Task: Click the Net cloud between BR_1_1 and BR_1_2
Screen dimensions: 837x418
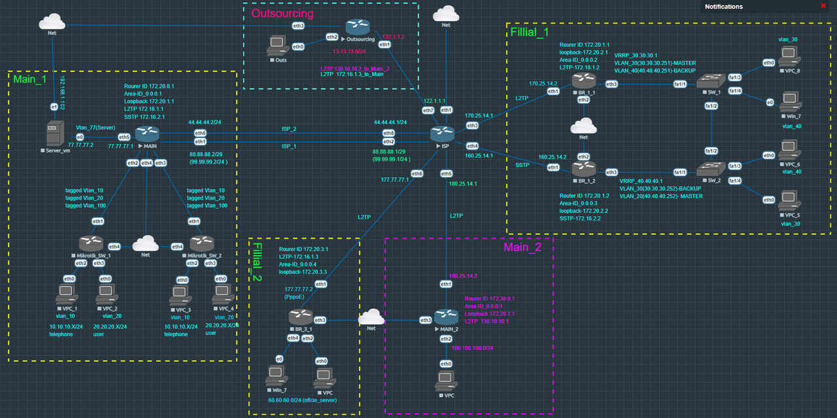Action: pyautogui.click(x=584, y=125)
